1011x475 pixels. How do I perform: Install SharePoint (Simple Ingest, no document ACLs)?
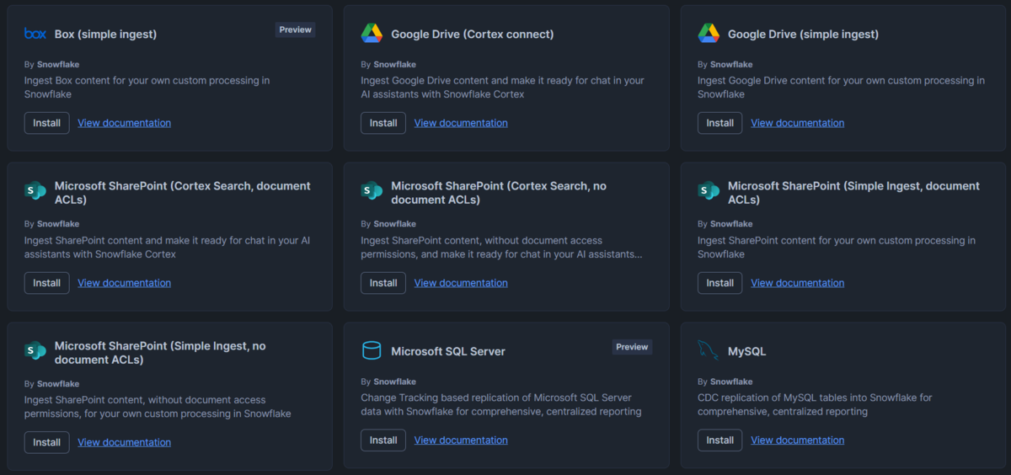[46, 442]
